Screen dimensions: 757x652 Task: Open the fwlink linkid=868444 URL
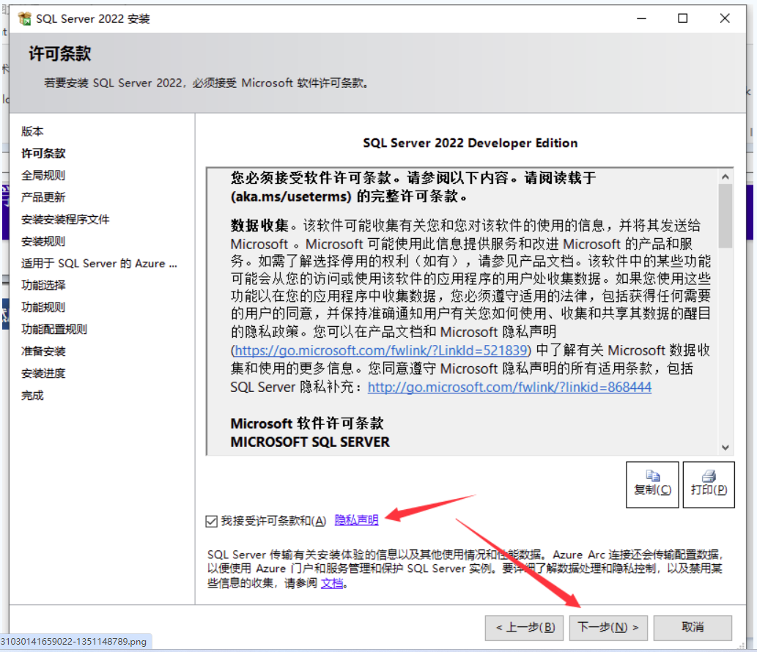(x=509, y=387)
